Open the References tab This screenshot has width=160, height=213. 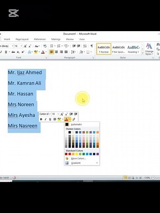pos(40,39)
